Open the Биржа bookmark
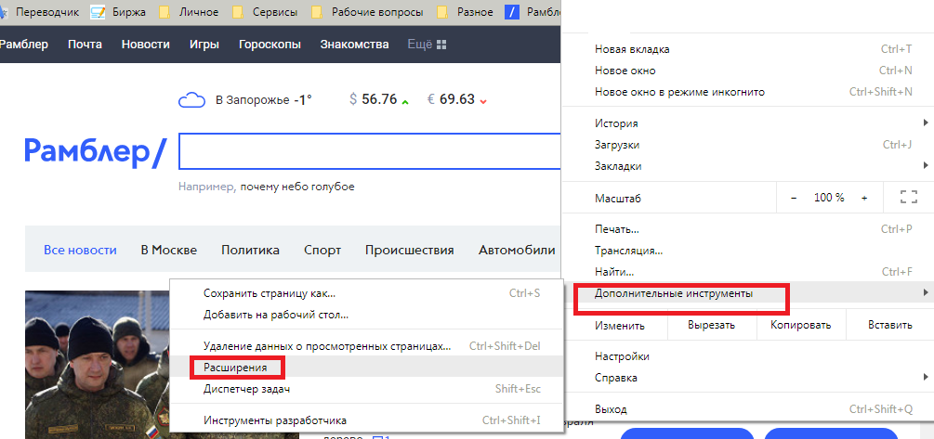 coord(118,12)
